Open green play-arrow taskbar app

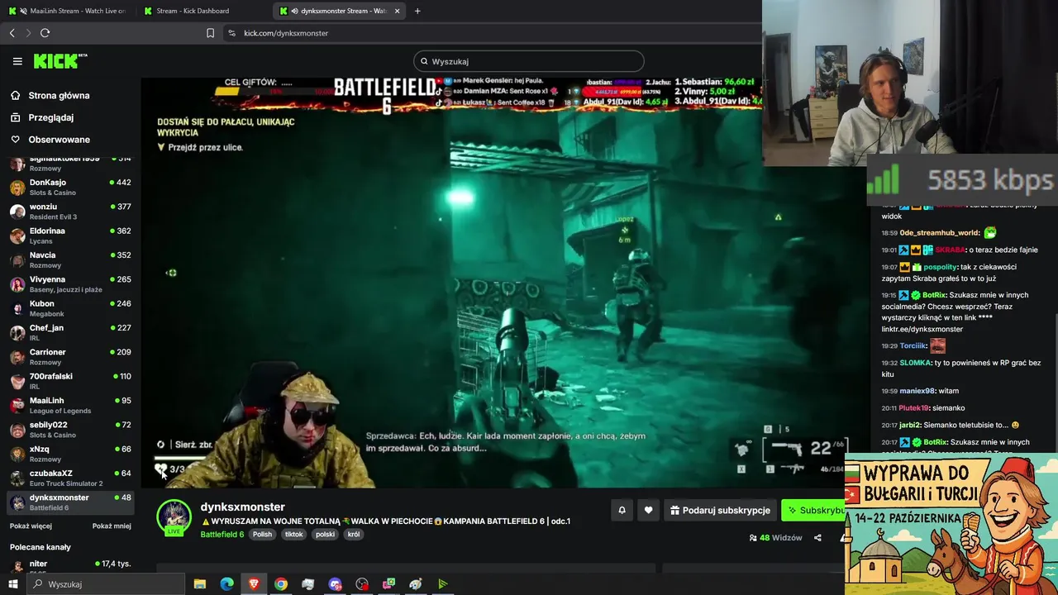[443, 584]
